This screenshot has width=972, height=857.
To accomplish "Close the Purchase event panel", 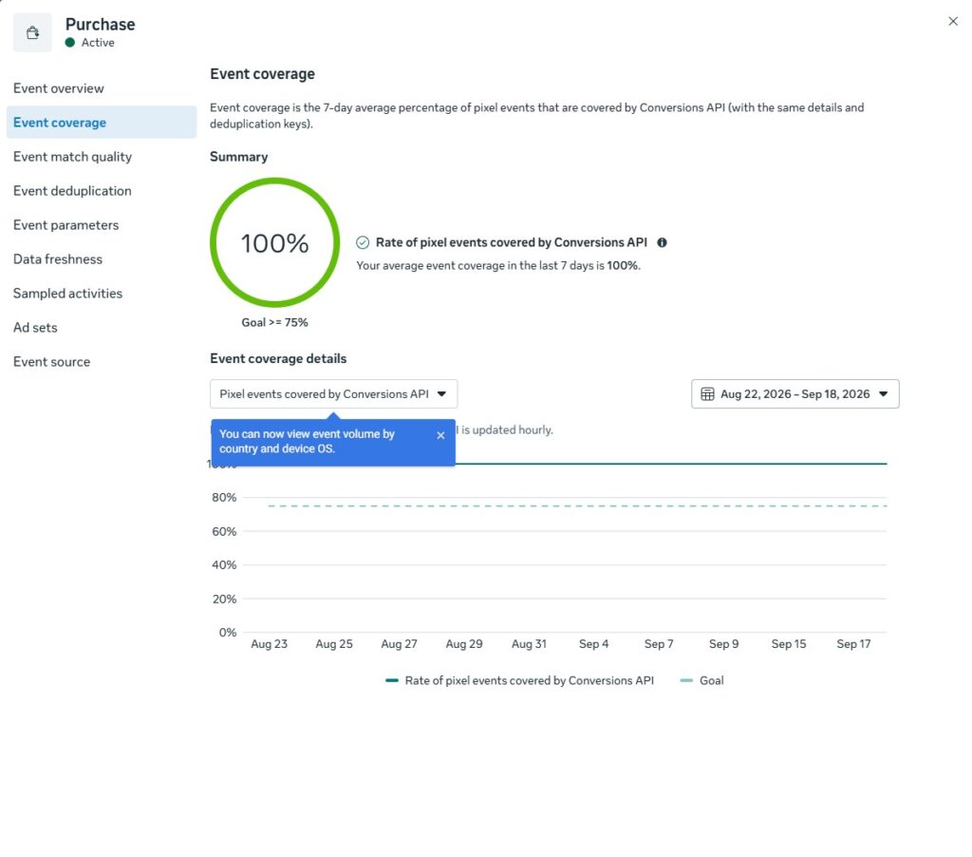I will (953, 21).
